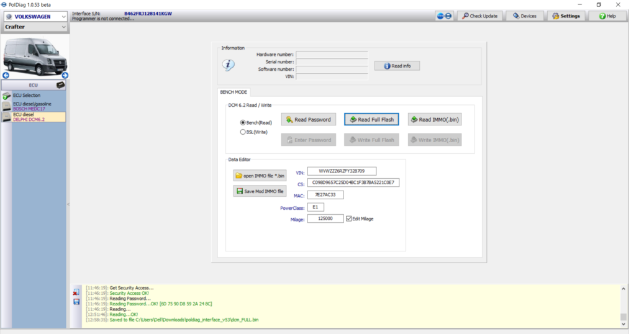Image resolution: width=636 pixels, height=334 pixels.
Task: Go to previous vehicle with left blue arrow
Action: pyautogui.click(x=6, y=75)
